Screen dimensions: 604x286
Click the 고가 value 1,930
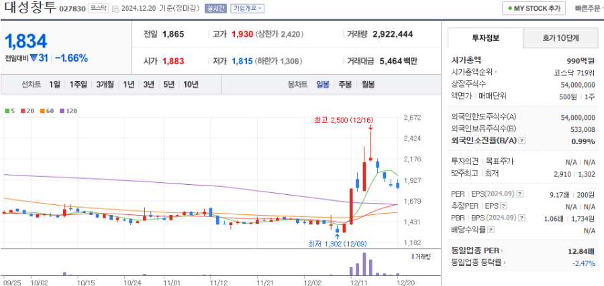[x=242, y=34]
